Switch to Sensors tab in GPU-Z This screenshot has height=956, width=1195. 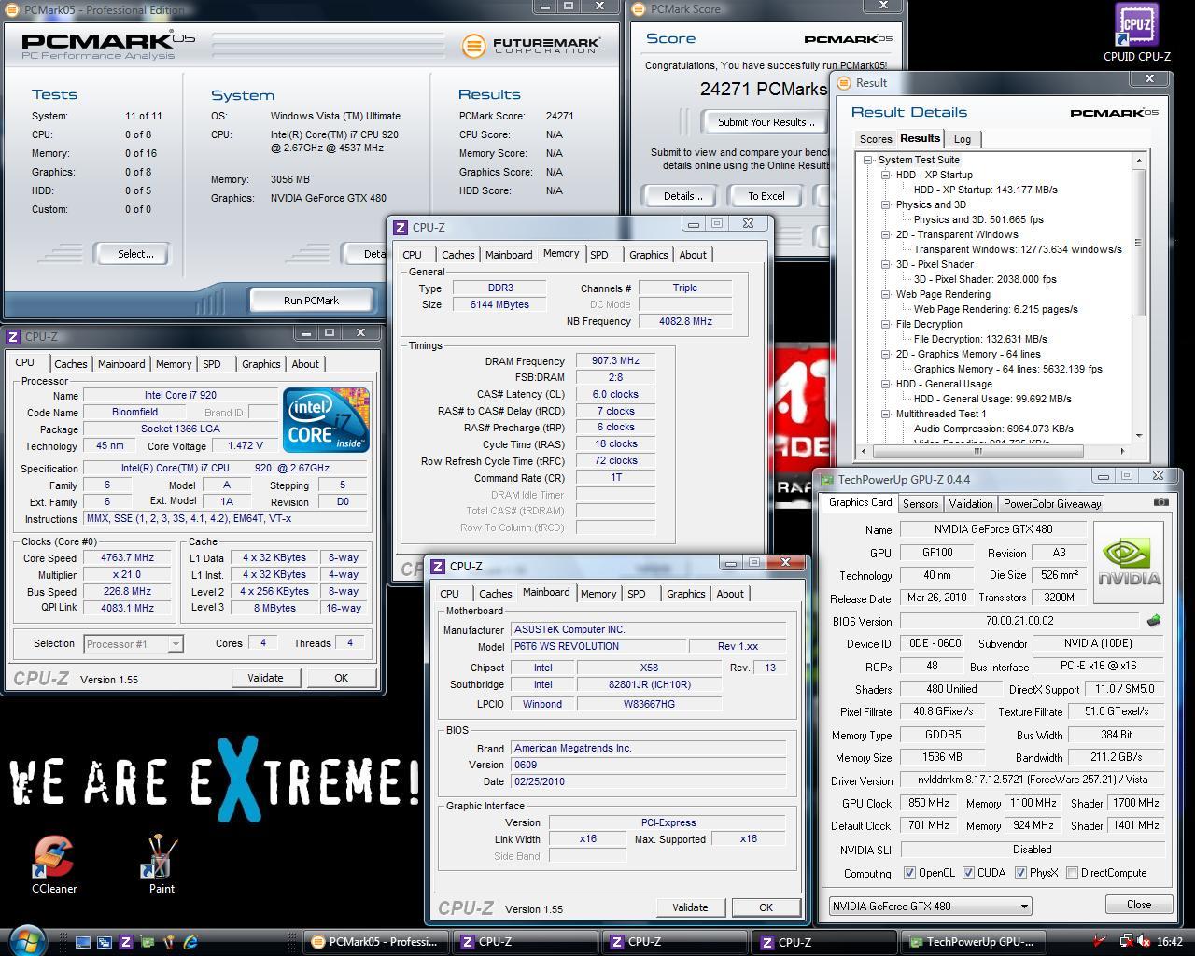coord(920,503)
